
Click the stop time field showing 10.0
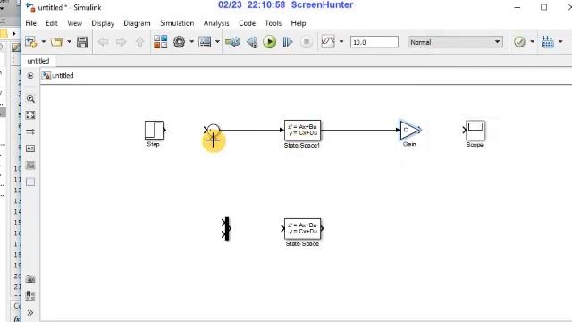click(374, 42)
